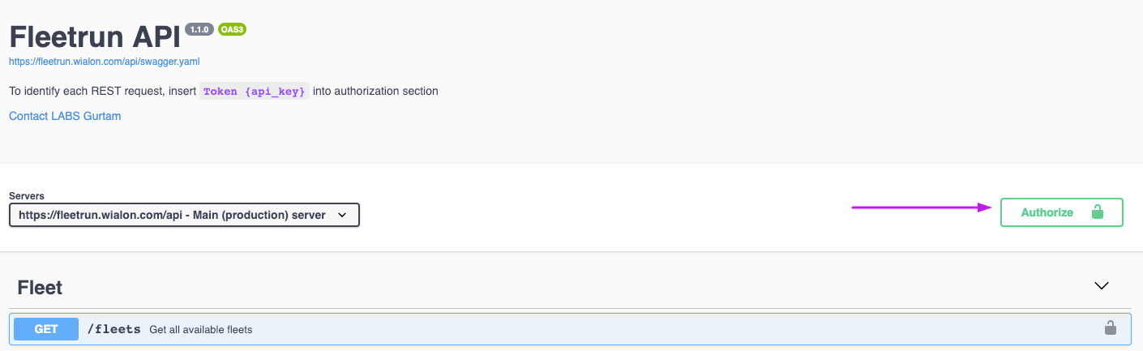The width and height of the screenshot is (1143, 351).
Task: Collapse the Fleet section with its chevron
Action: 1101,286
